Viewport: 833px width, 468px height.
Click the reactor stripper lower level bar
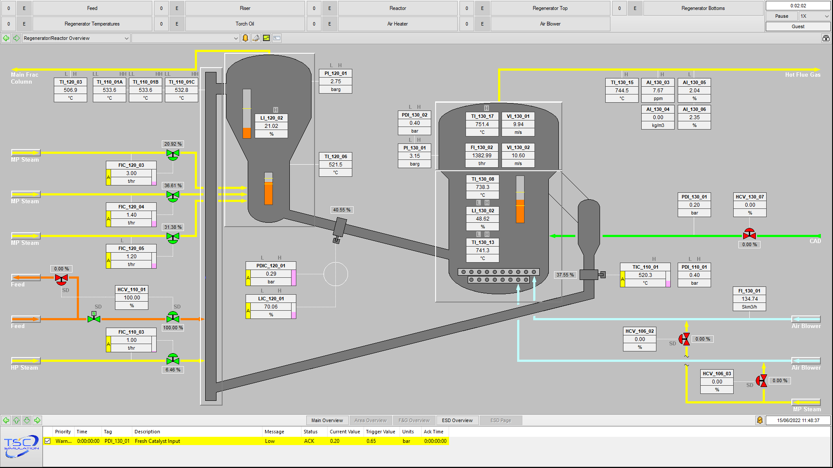269,188
